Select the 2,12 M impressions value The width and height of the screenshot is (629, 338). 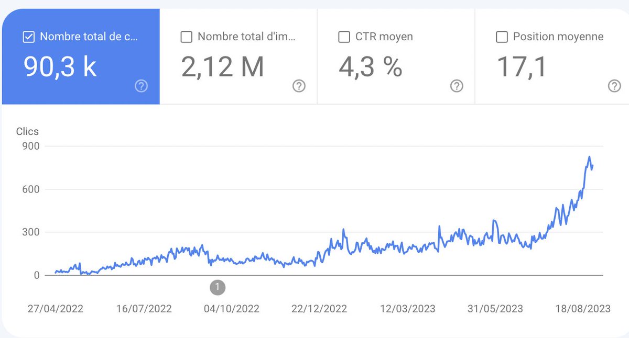tap(223, 66)
